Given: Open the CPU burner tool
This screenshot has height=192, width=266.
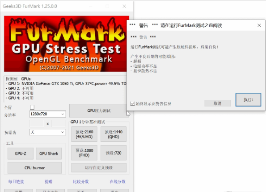Looking at the screenshot, I should coord(34,168).
